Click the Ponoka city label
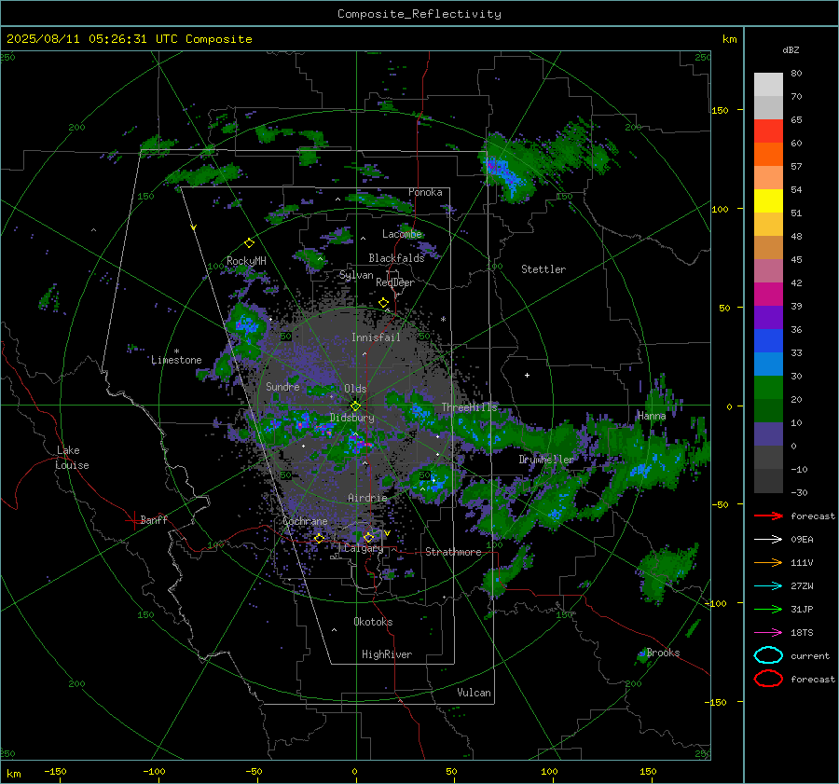This screenshot has width=839, height=784. 425,192
